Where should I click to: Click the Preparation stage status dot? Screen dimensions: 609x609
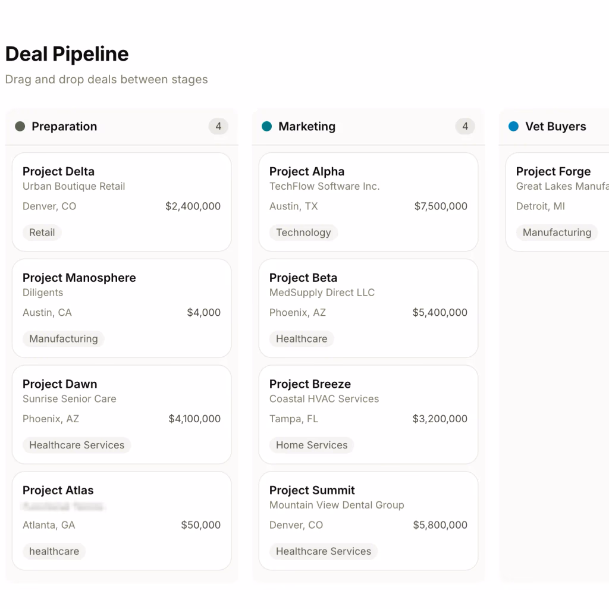click(21, 127)
